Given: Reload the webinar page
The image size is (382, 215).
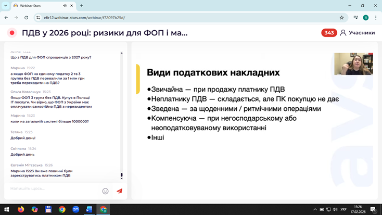Looking at the screenshot, I should 26,18.
